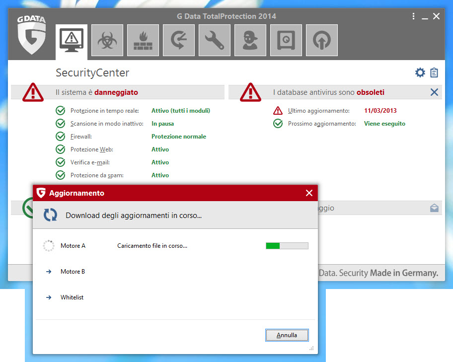Click the last update date 11/03/2013
This screenshot has width=453, height=362.
click(x=380, y=111)
